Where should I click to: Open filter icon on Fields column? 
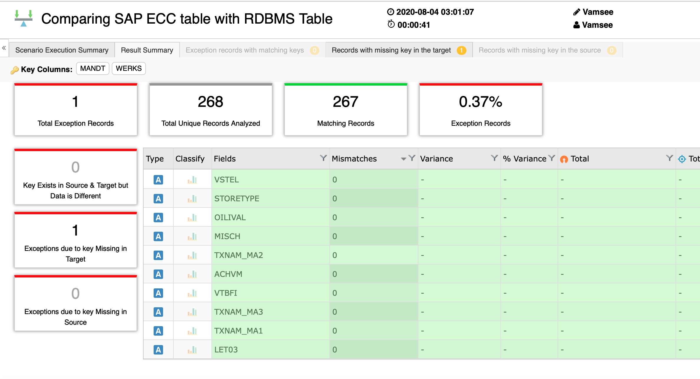pyautogui.click(x=323, y=158)
